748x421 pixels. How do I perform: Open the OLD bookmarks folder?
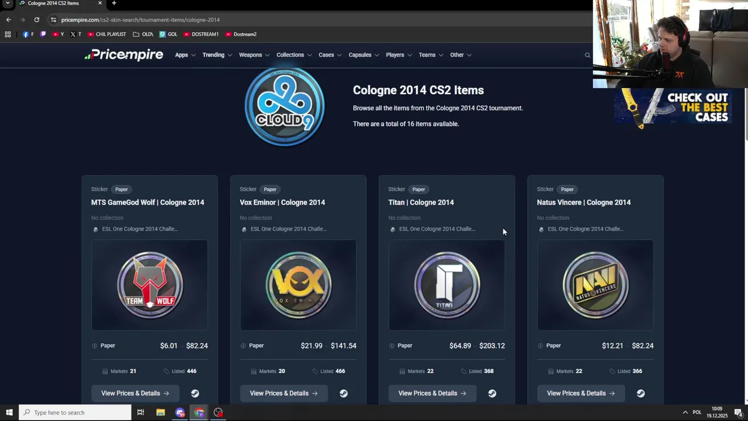click(143, 34)
